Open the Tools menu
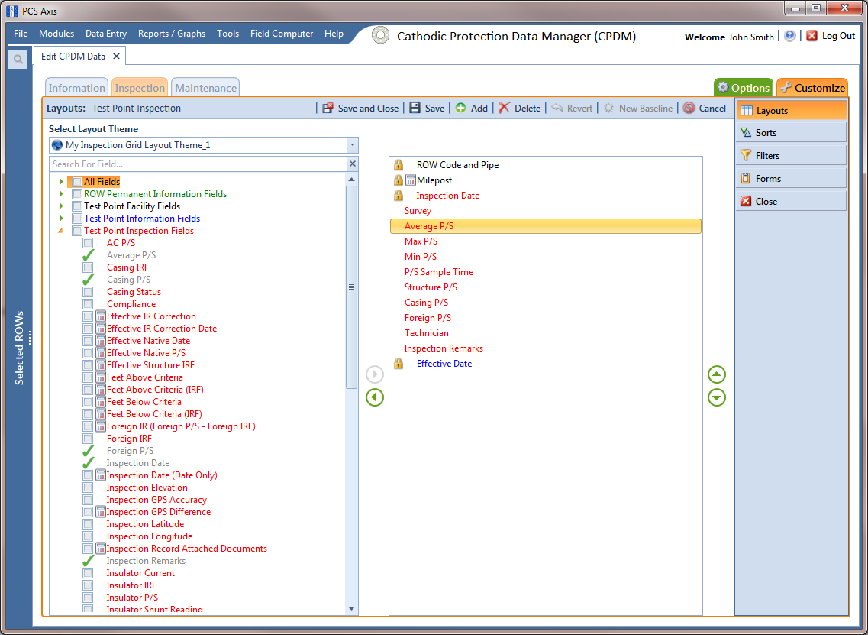 [x=227, y=34]
